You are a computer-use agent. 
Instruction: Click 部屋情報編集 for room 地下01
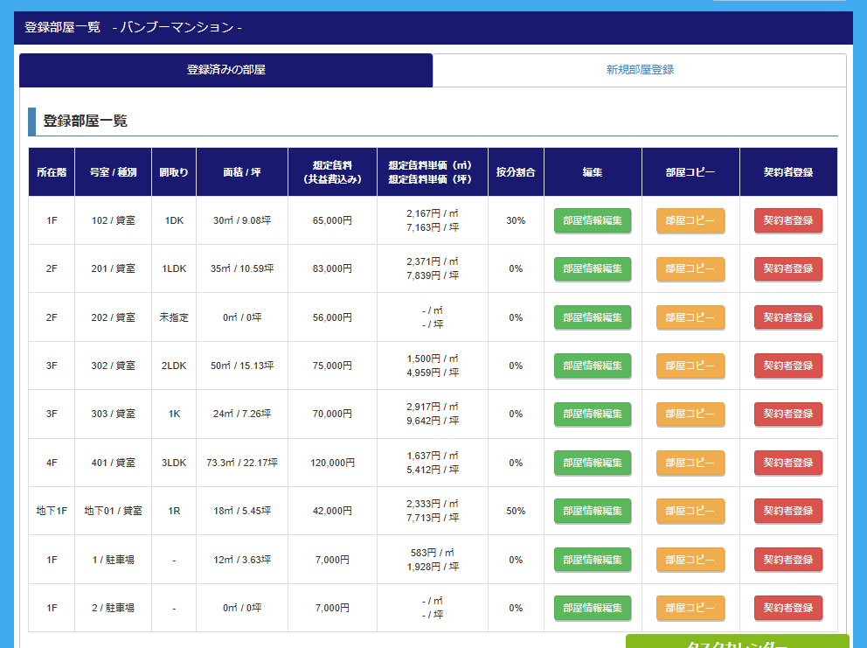pyautogui.click(x=593, y=511)
